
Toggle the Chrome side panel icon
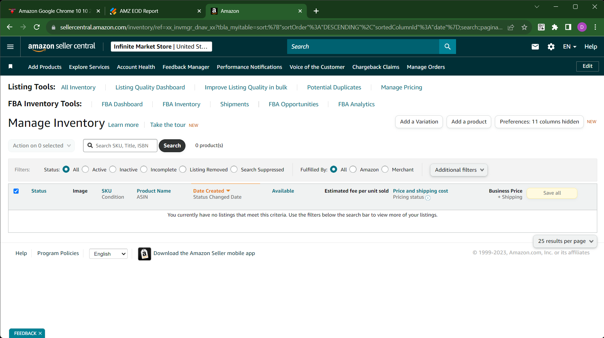pyautogui.click(x=568, y=27)
